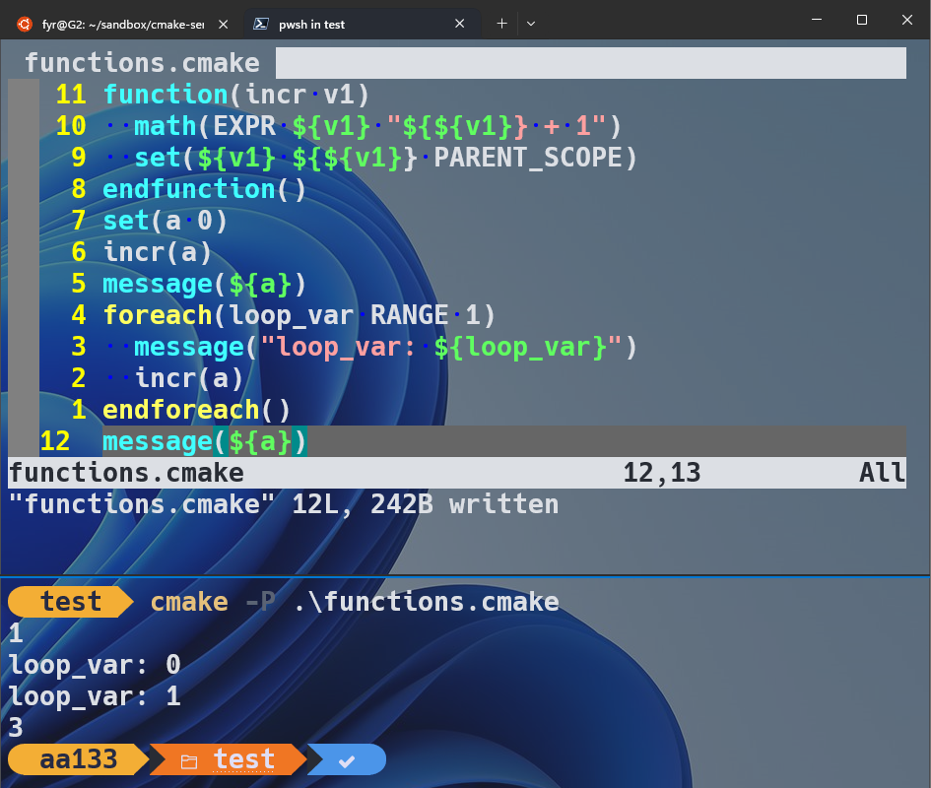Click the '.\functions.cmake' argument in the command
The height and width of the screenshot is (788, 931).
click(426, 602)
